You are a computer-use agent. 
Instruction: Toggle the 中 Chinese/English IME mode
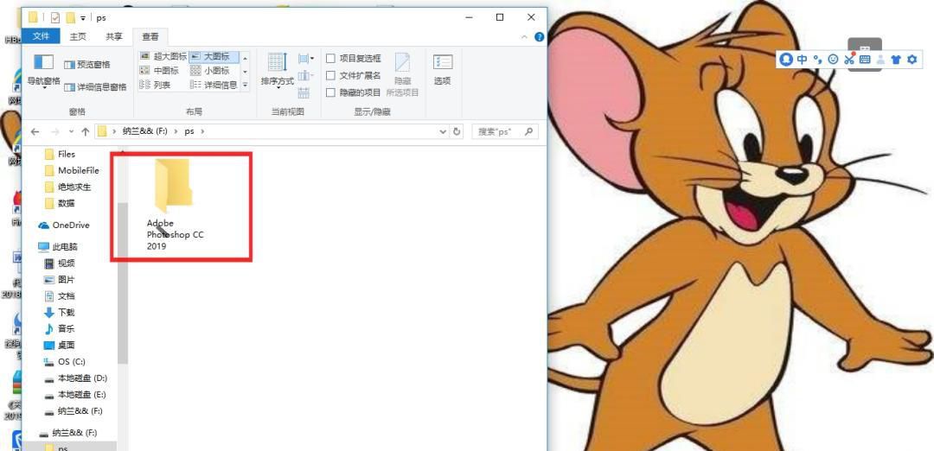[x=803, y=60]
